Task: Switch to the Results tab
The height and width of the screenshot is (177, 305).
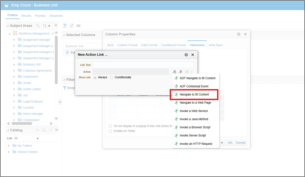Action: click(x=26, y=16)
